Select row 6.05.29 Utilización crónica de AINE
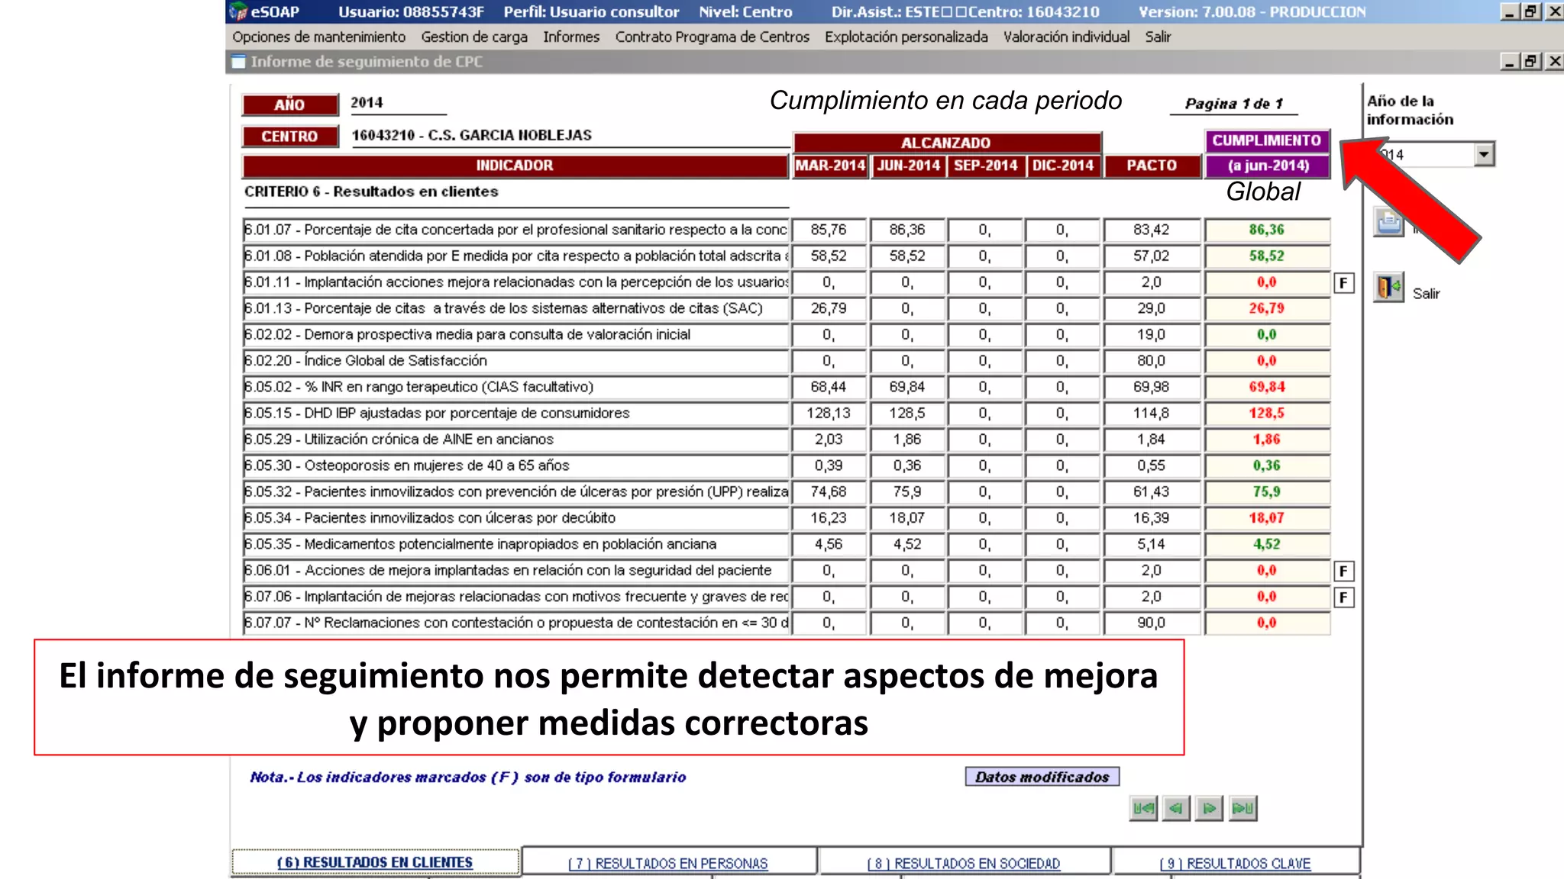Screen dimensions: 1564x879 515,439
